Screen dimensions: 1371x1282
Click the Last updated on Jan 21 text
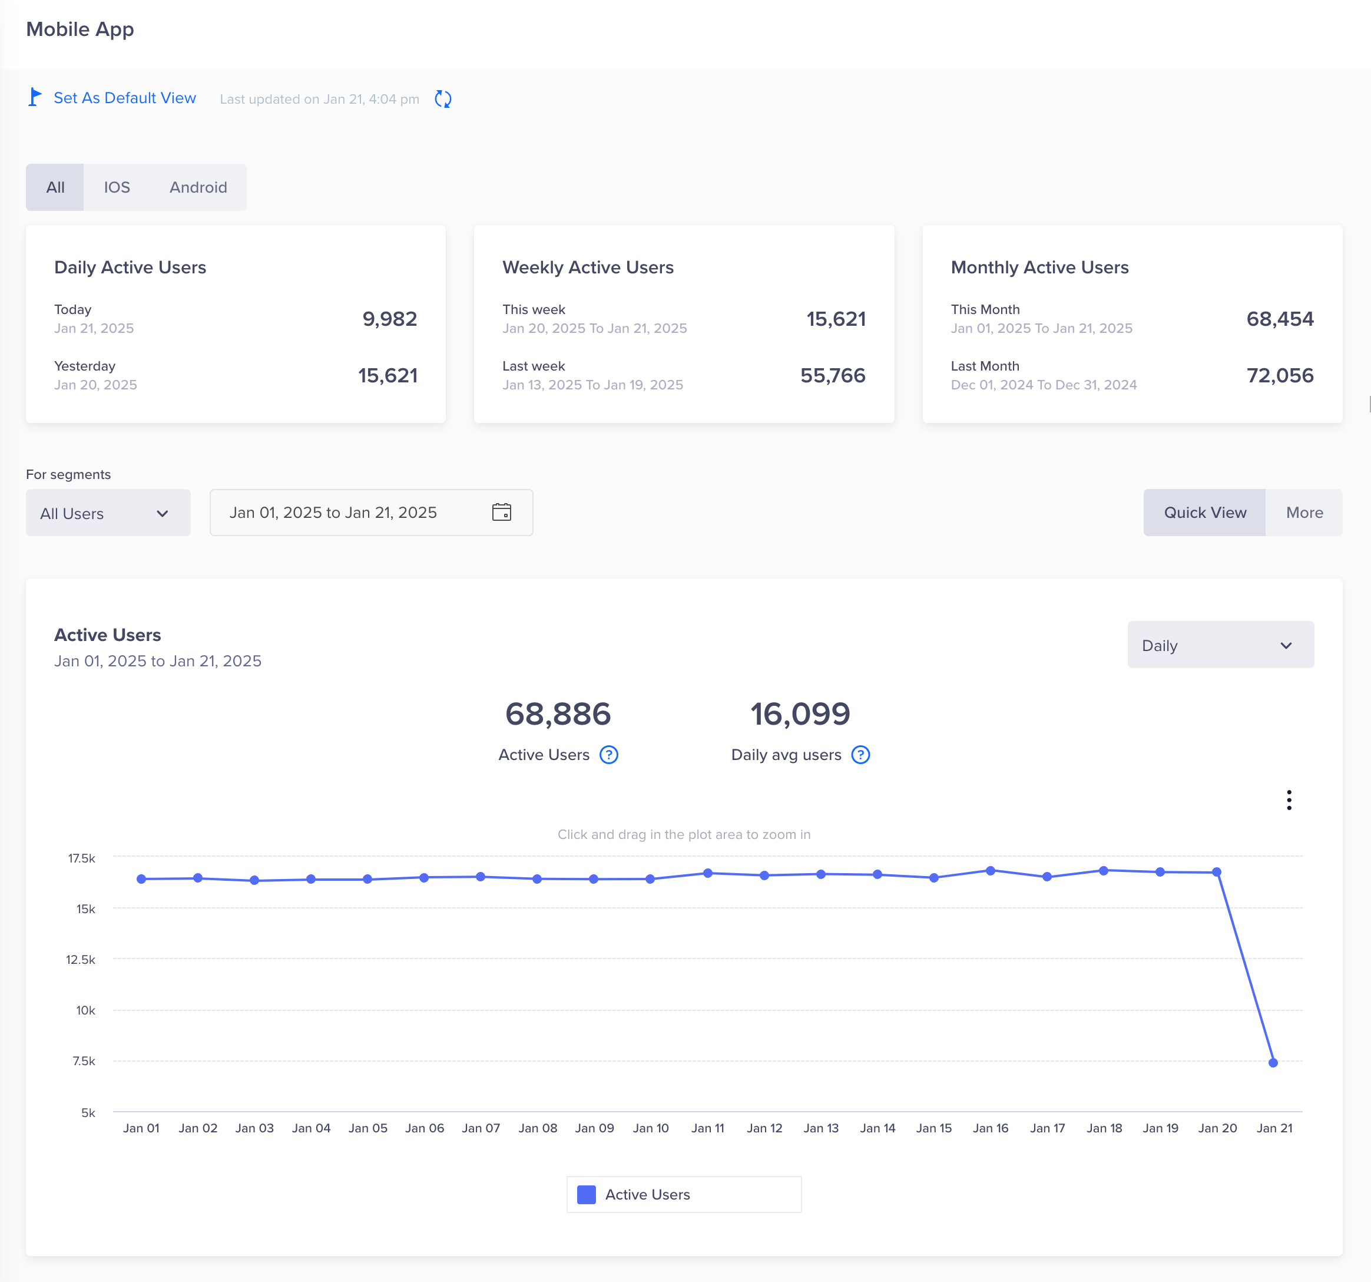[319, 98]
